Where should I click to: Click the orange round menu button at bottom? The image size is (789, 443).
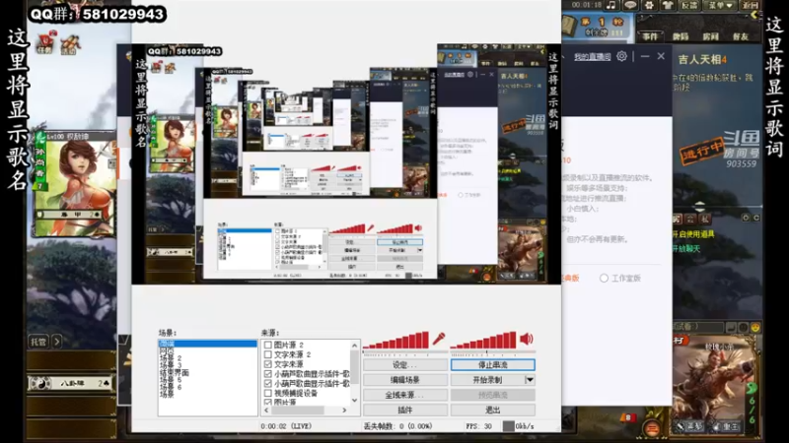coord(652,428)
